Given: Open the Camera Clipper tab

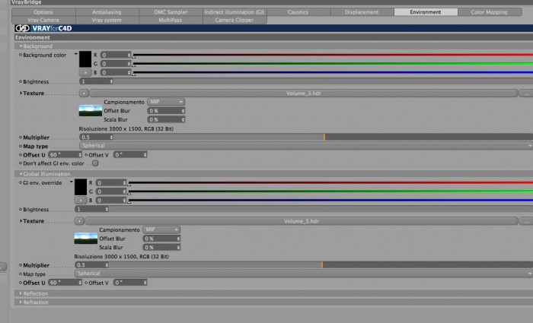Looking at the screenshot, I should [x=235, y=20].
